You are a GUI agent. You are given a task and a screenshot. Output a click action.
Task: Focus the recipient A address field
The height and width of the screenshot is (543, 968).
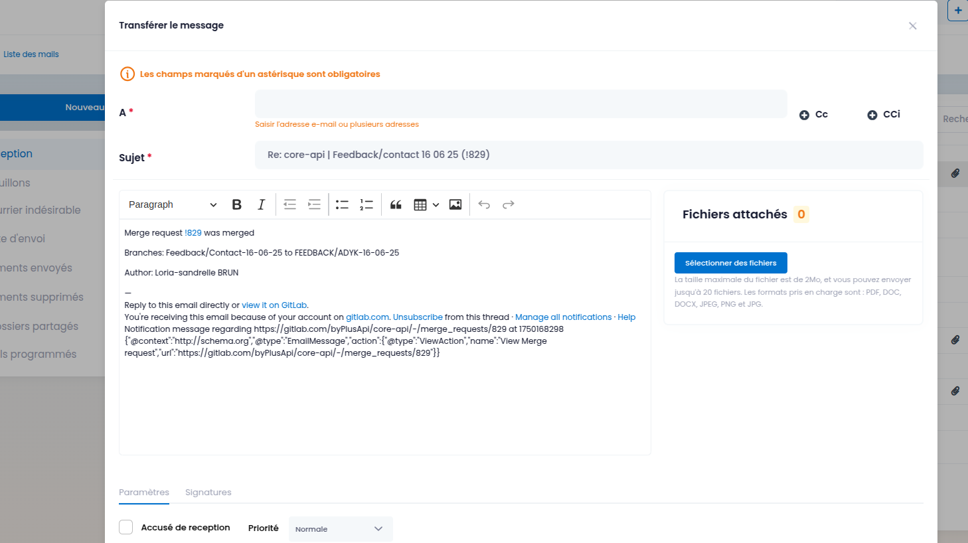point(521,104)
